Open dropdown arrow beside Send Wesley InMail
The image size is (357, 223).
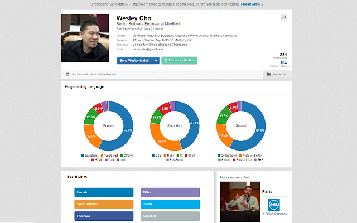(x=156, y=60)
